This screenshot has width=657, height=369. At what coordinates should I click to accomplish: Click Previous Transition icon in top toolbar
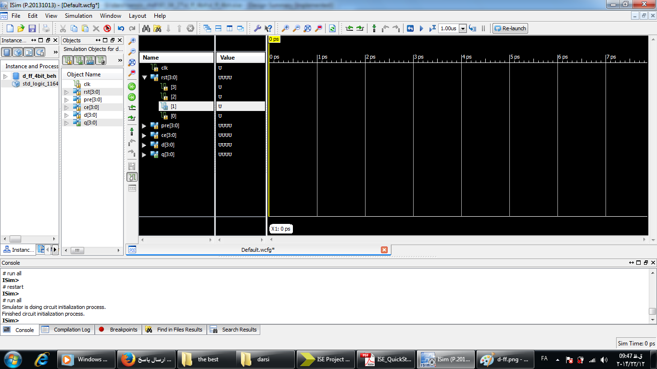[350, 28]
